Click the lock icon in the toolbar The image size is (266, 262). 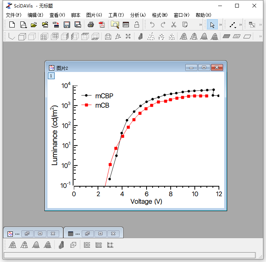[x=137, y=25]
